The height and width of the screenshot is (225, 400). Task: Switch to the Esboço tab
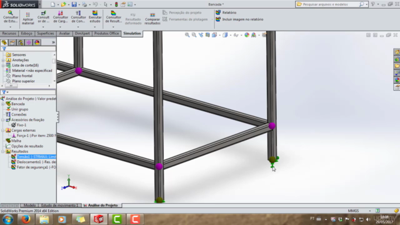tap(26, 33)
